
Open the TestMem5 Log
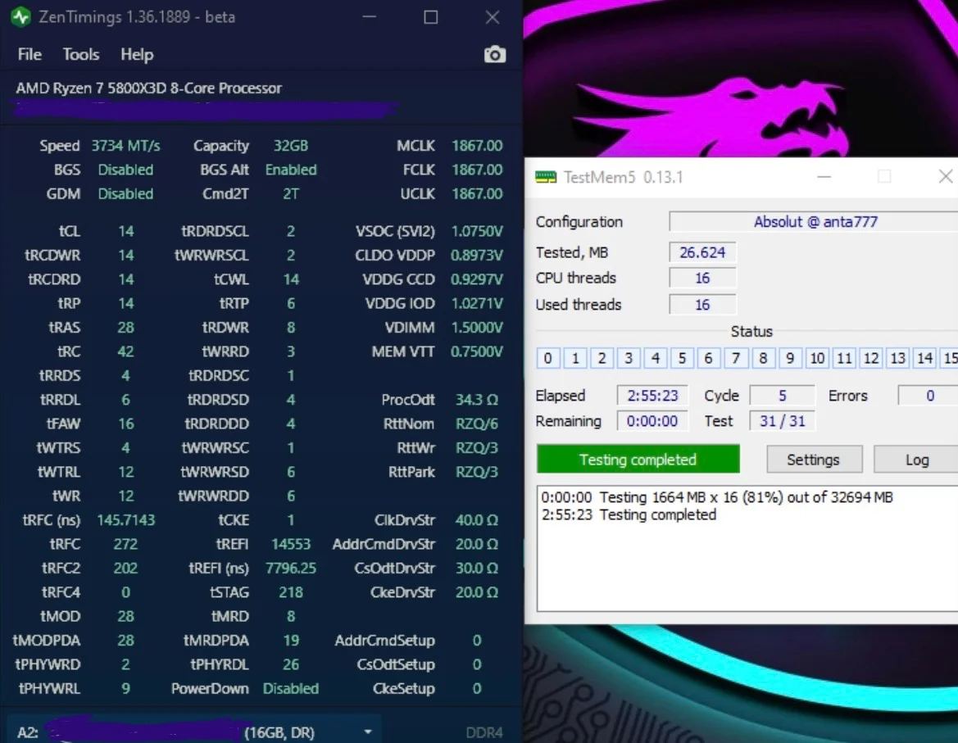coord(916,459)
